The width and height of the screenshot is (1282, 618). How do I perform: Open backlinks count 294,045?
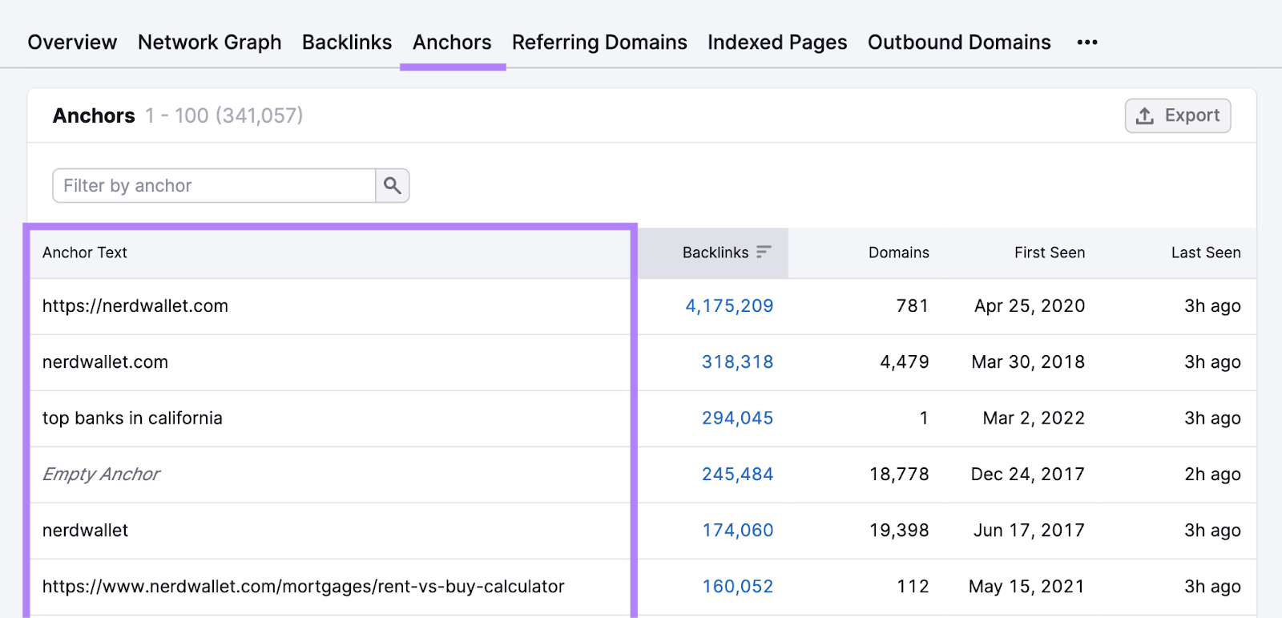pos(737,418)
